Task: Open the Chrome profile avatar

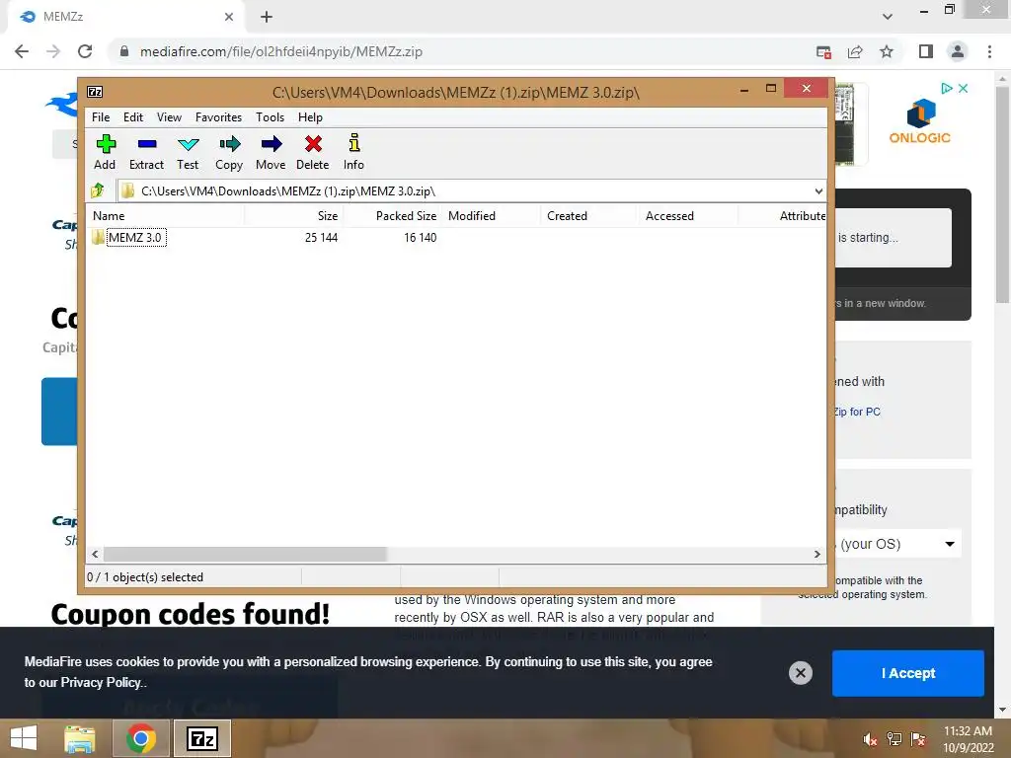Action: (x=958, y=51)
